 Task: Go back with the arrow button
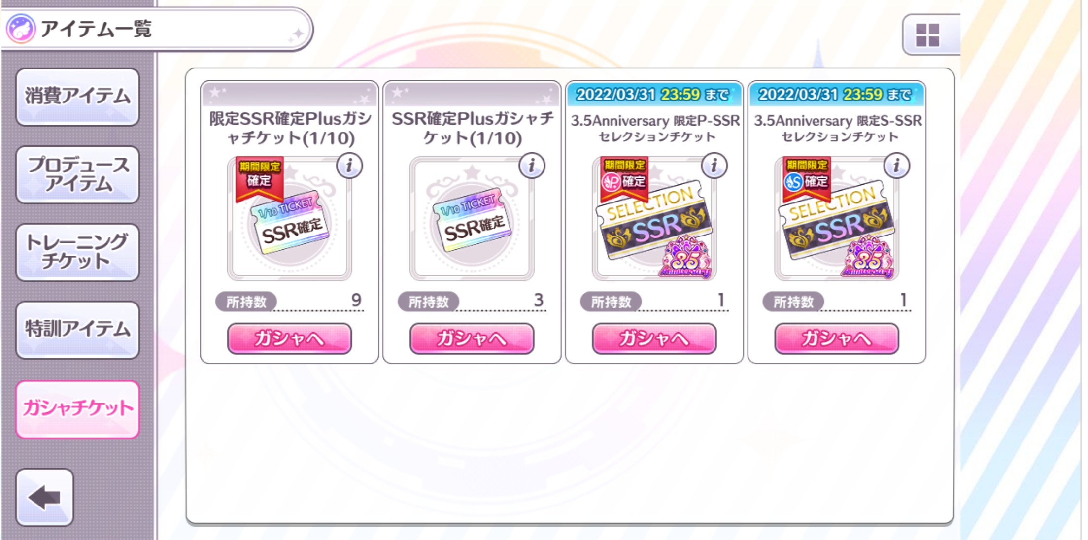pos(45,497)
